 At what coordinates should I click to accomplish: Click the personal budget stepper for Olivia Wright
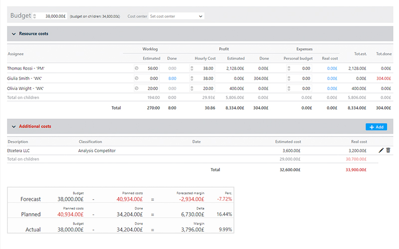(x=288, y=88)
